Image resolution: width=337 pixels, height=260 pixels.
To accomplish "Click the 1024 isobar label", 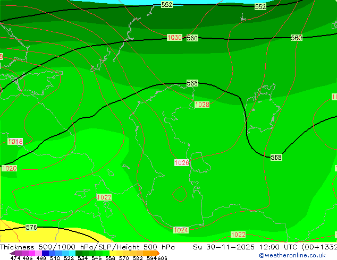I will tap(181, 230).
